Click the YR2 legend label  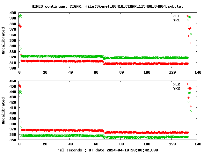coord(176,88)
